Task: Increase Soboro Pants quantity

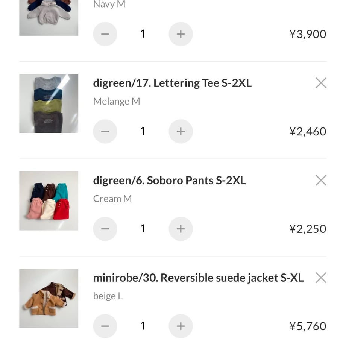Action: coord(181,229)
